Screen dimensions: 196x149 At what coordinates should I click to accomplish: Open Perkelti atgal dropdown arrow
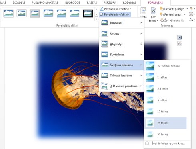[184, 14]
